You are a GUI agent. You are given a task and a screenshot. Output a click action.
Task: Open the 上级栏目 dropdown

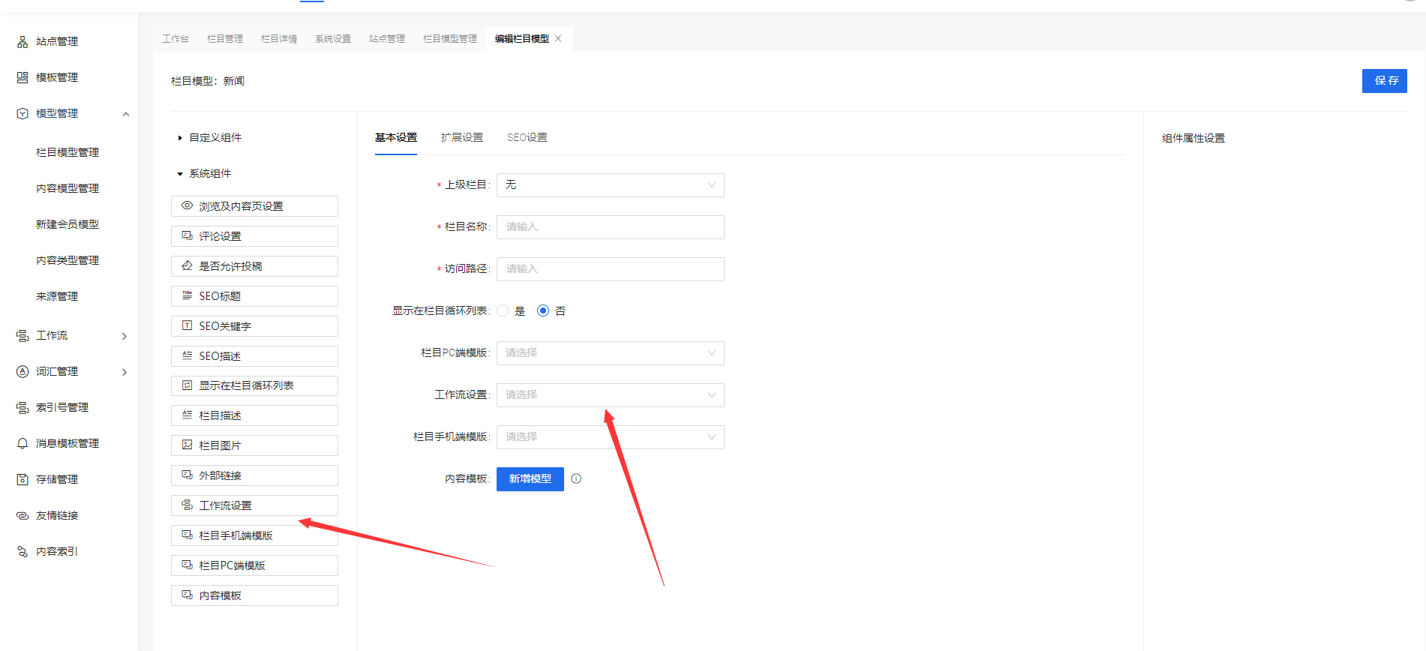click(x=611, y=185)
